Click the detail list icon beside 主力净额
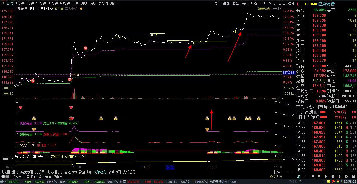Screen dimensions: 357x184 click(315, 112)
